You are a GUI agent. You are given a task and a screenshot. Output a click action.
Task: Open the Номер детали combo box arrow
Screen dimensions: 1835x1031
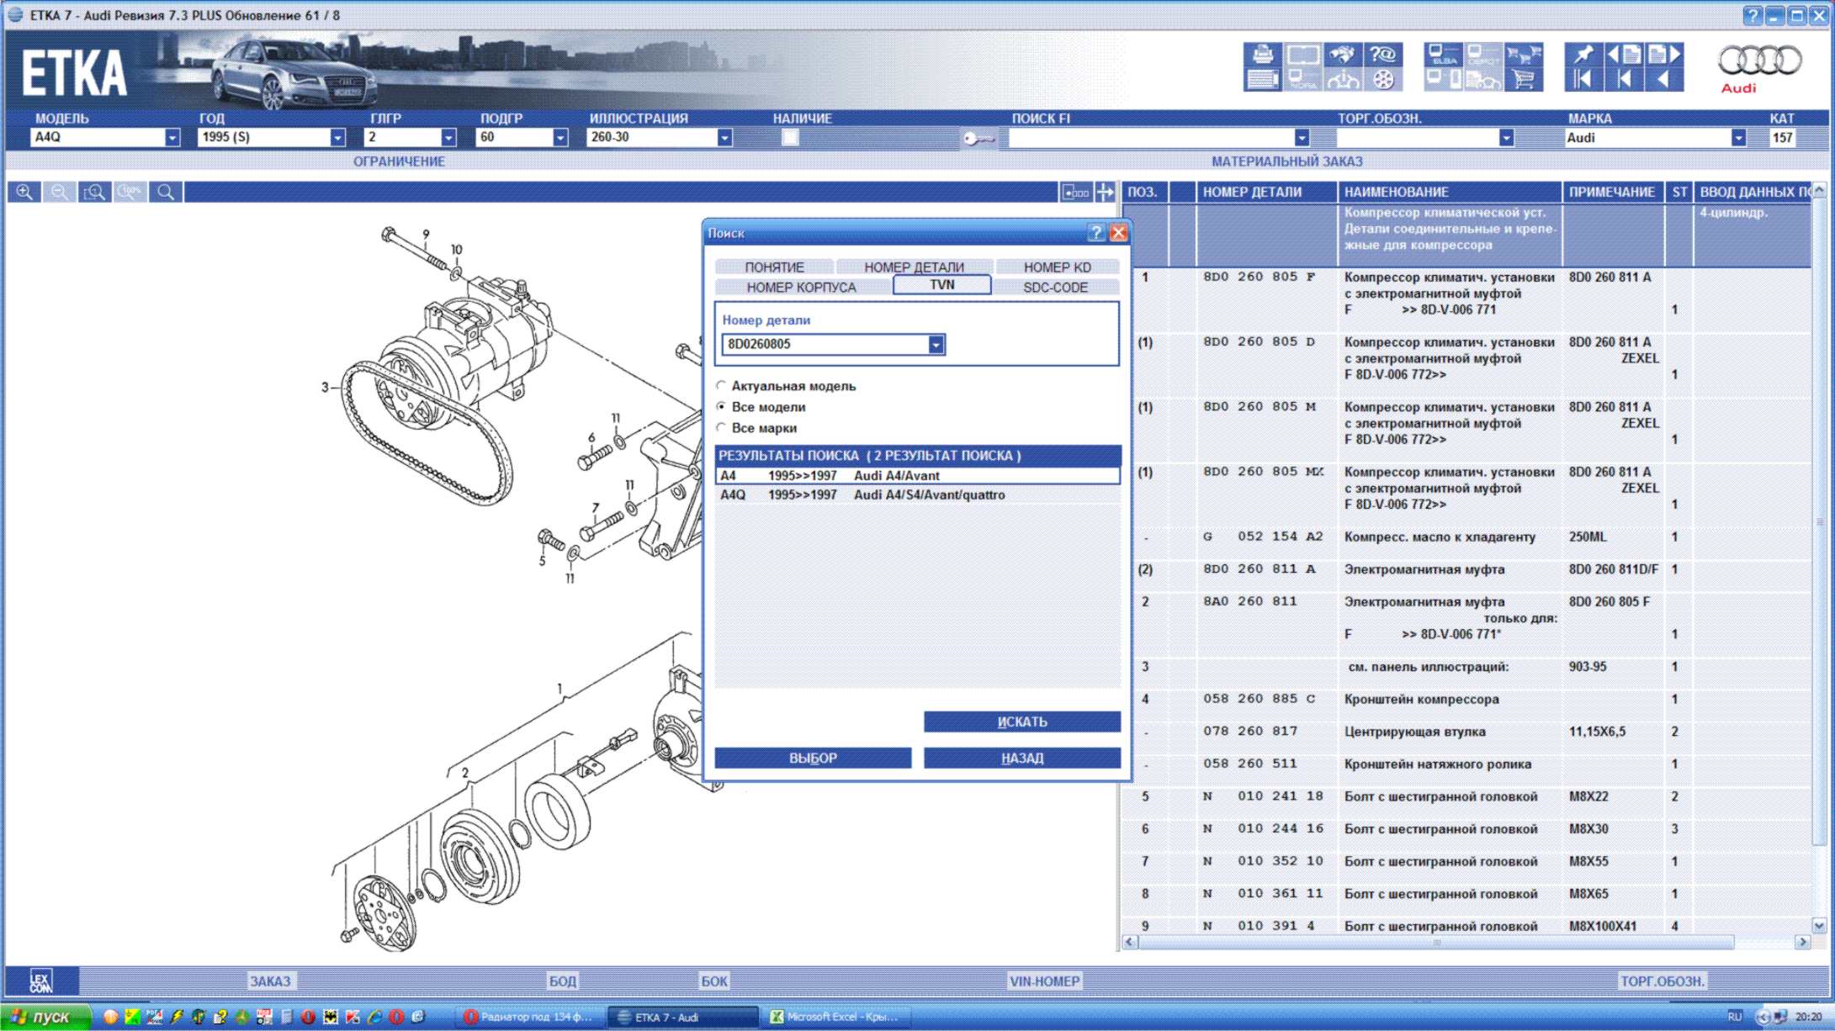(936, 345)
